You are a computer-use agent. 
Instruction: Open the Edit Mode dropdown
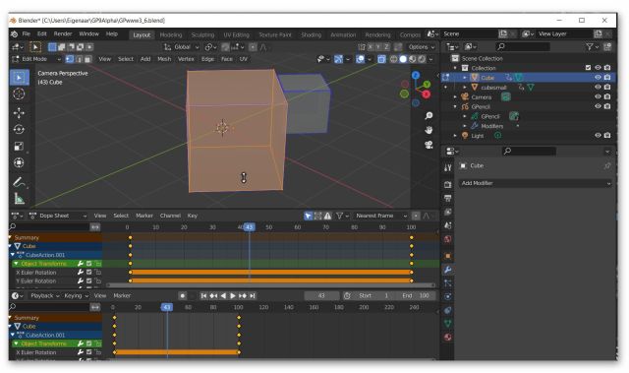36,59
